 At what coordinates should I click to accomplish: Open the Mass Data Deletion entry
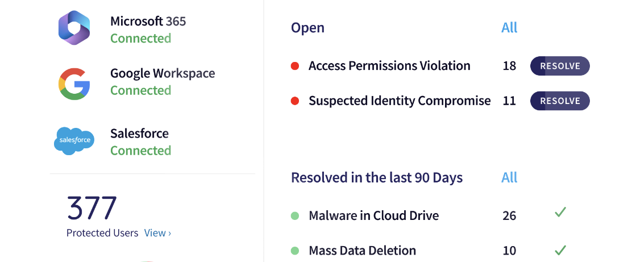tap(363, 251)
